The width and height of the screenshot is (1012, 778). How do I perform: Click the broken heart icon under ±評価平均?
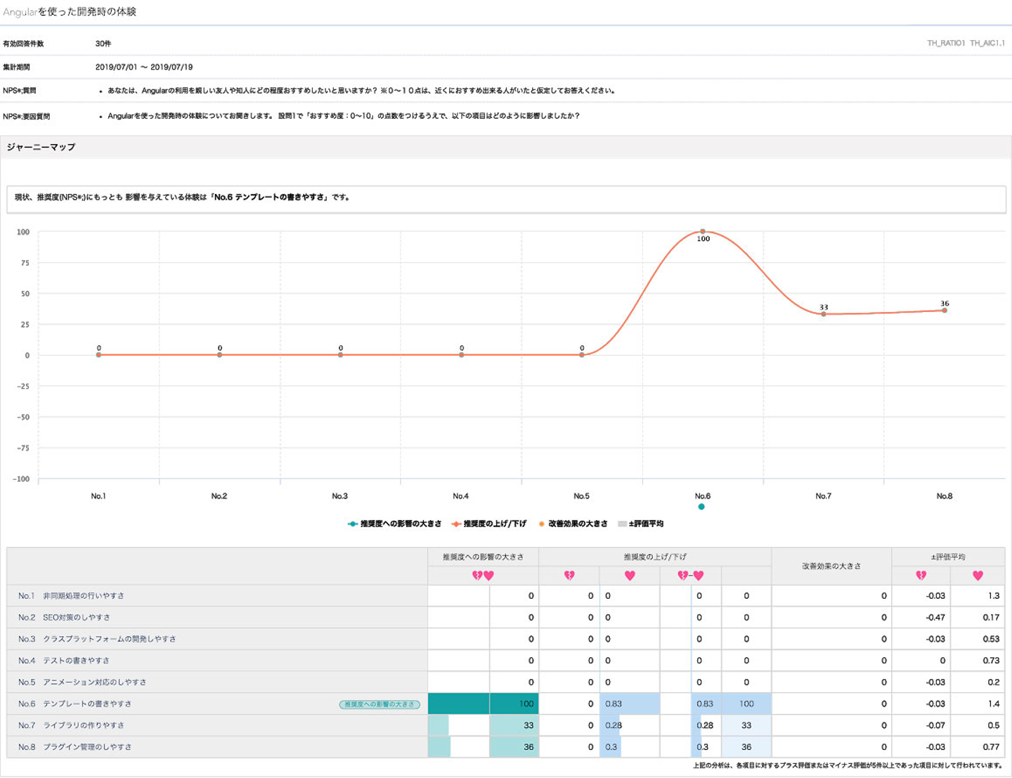coord(921,576)
